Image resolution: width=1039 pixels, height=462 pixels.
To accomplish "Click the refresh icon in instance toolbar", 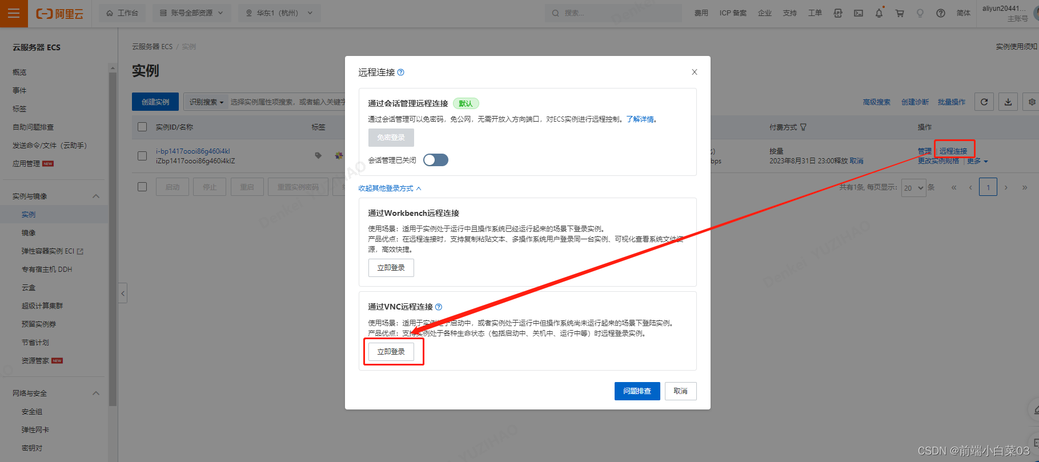I will coord(984,102).
